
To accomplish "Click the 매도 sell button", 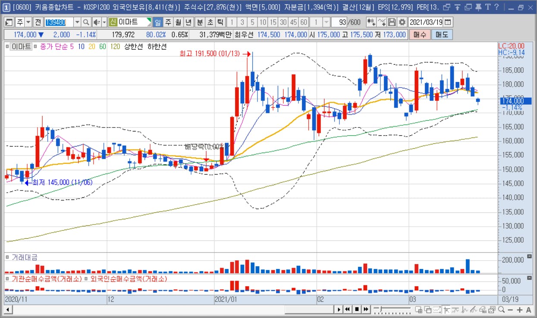I will click(442, 34).
